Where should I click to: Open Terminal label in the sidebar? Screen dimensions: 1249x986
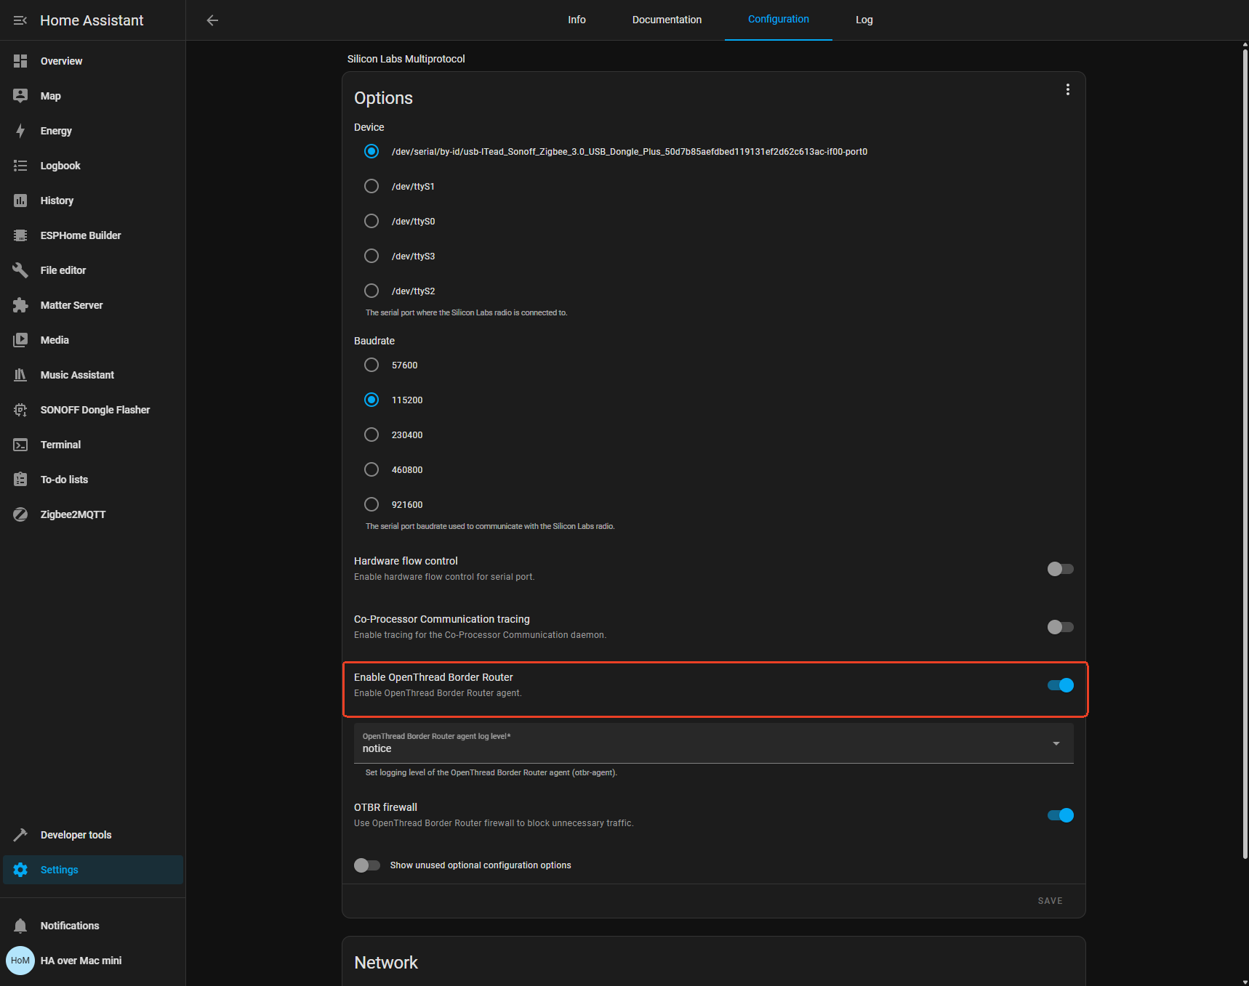(60, 445)
